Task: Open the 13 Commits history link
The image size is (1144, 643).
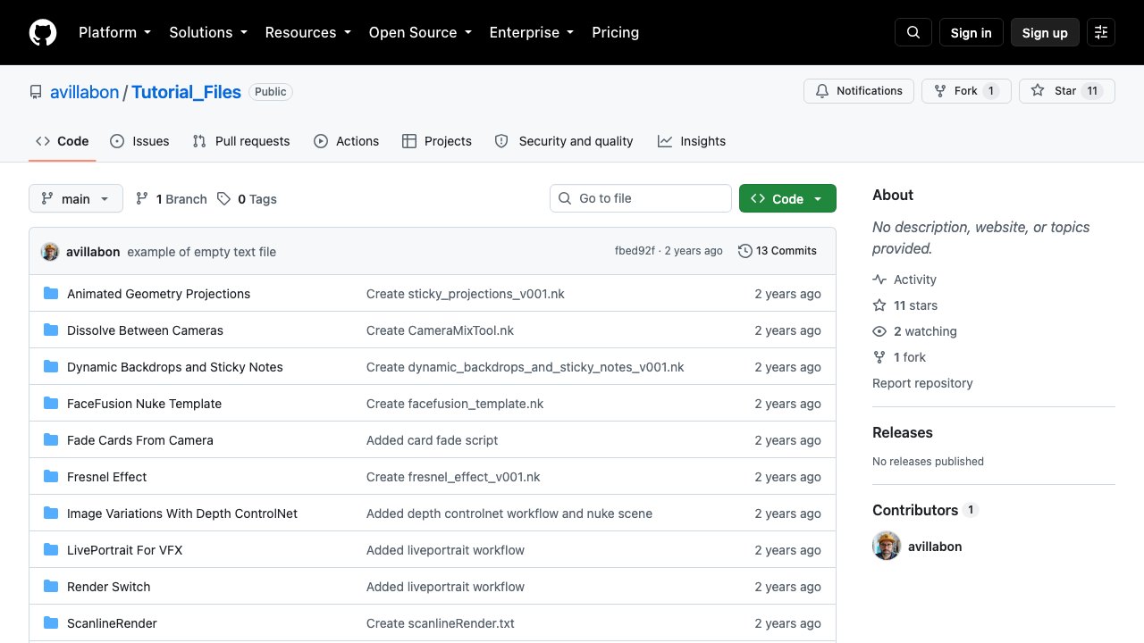Action: (778, 251)
